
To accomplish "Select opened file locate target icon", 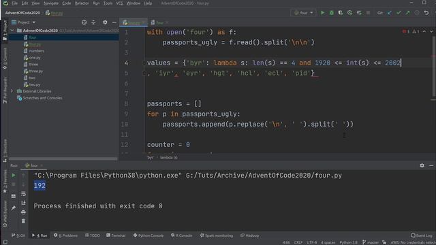I will (84, 22).
